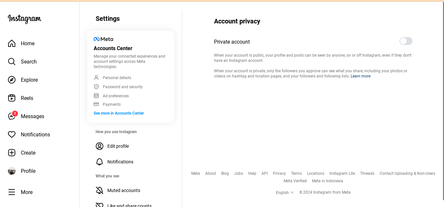The width and height of the screenshot is (444, 207).
Task: Click See more in Accounts Center
Action: [119, 113]
